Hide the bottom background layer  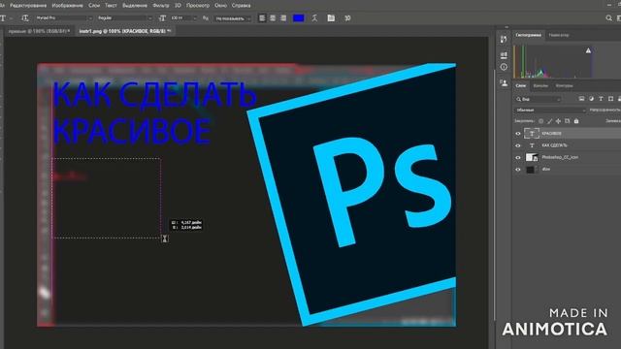pyautogui.click(x=517, y=170)
